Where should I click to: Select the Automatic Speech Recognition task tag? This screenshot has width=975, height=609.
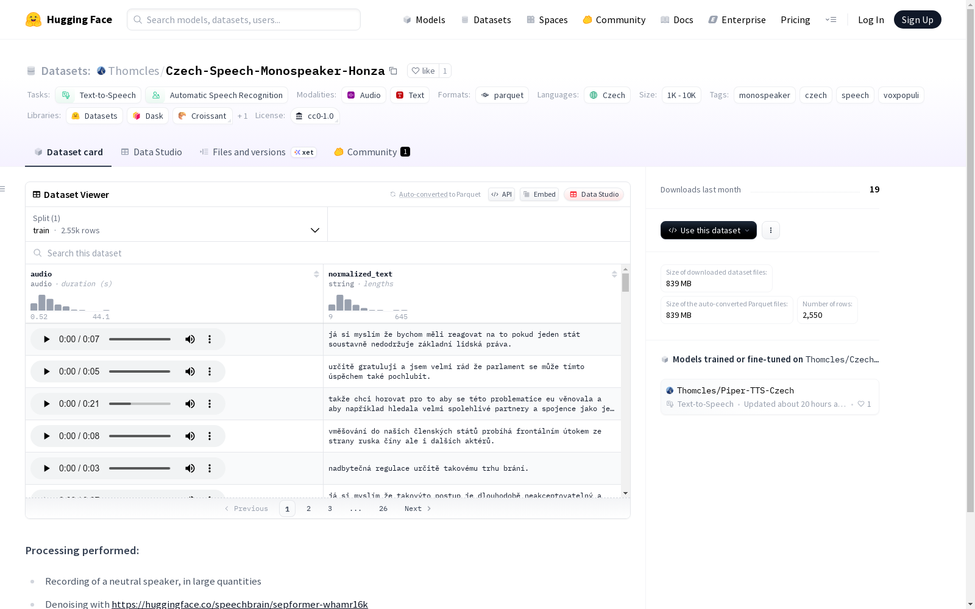pyautogui.click(x=216, y=95)
